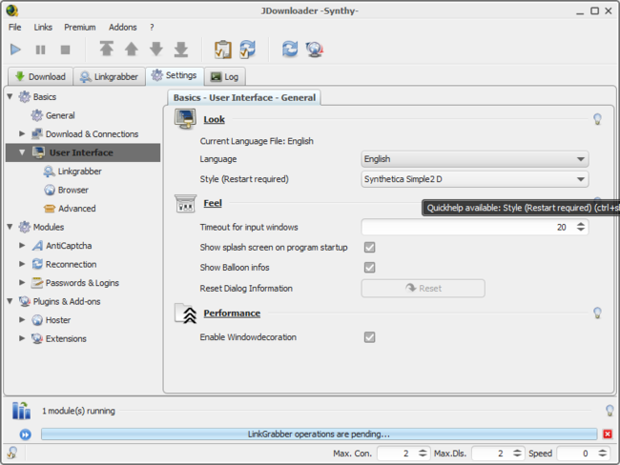Image resolution: width=620 pixels, height=465 pixels.
Task: Click the Feel section heading
Action: [x=213, y=203]
